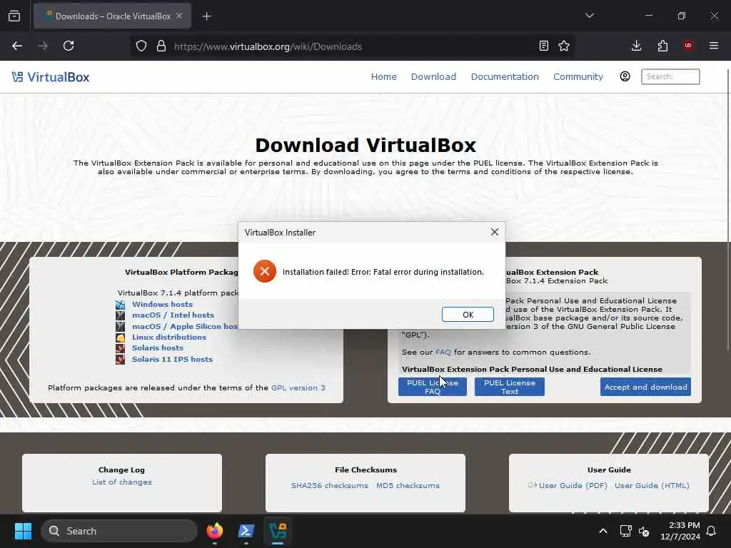Click the address bar URL field
731x548 pixels.
(352, 46)
